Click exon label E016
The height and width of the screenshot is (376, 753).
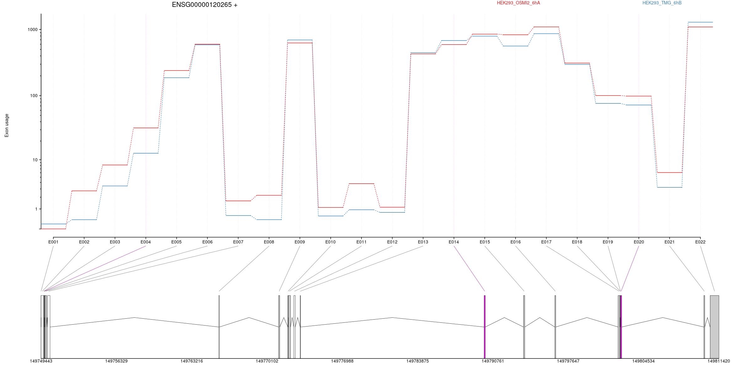(x=515, y=242)
